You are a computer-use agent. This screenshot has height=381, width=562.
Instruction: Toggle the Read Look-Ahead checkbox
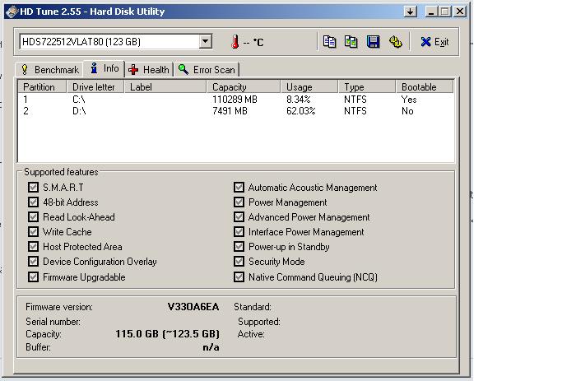(x=34, y=217)
